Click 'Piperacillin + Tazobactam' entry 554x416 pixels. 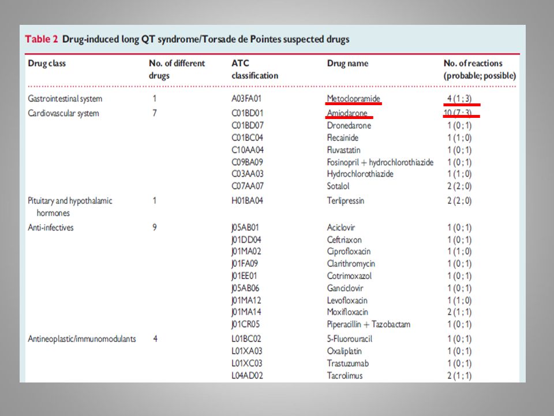369,324
